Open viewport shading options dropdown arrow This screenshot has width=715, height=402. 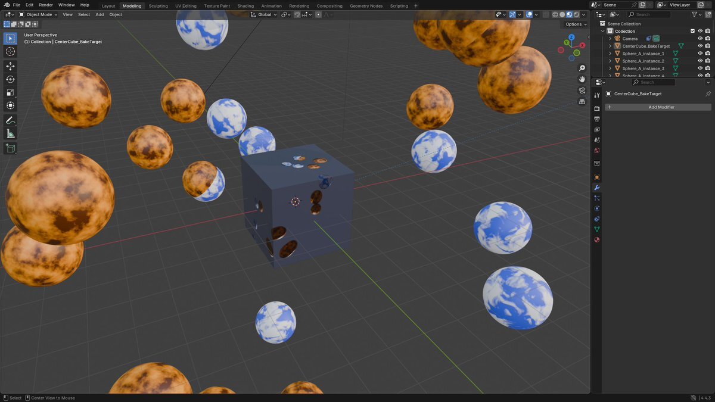(585, 14)
